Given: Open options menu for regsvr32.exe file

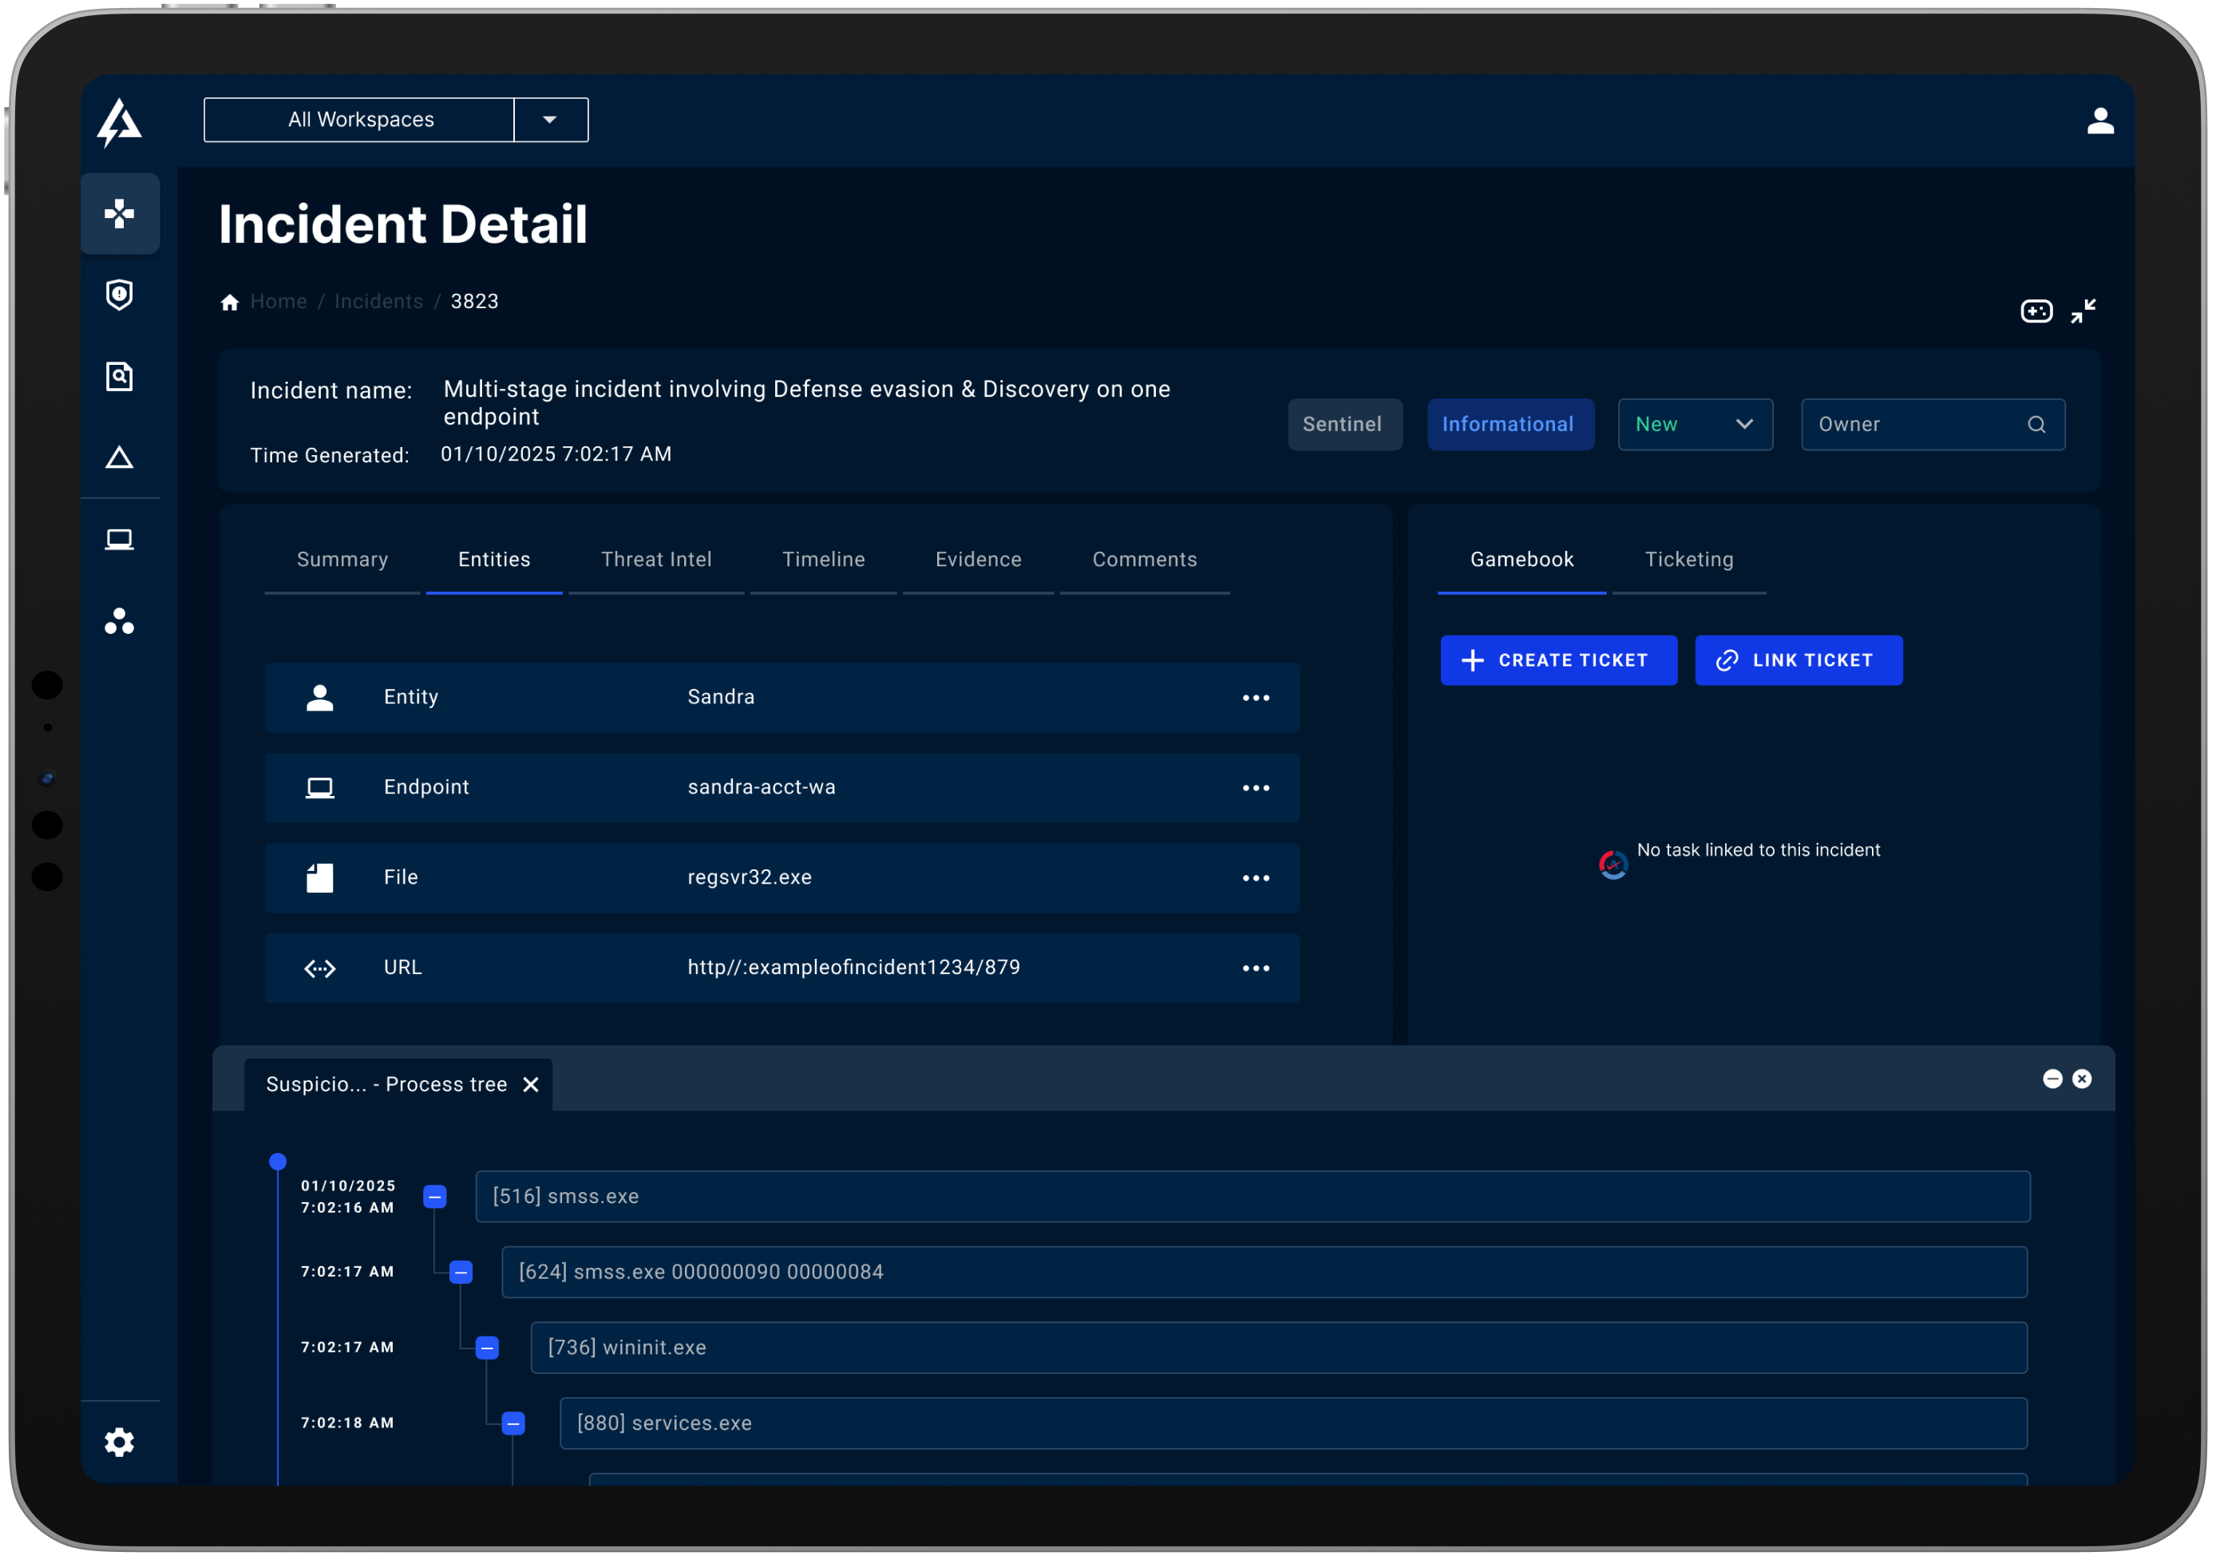Looking at the screenshot, I should [1256, 878].
